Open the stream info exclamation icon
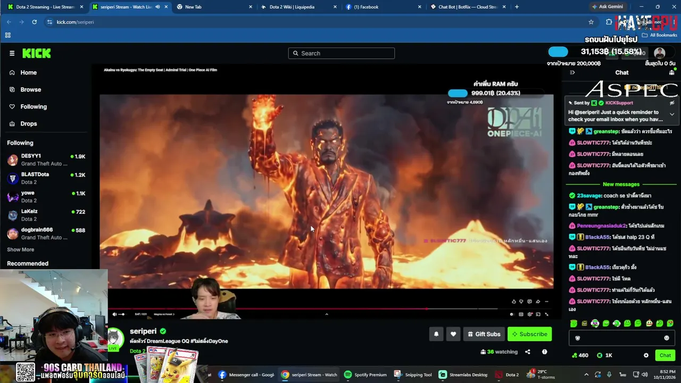 544,352
